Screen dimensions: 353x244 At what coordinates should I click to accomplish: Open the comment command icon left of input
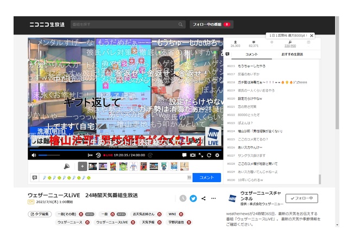pyautogui.click(x=35, y=177)
